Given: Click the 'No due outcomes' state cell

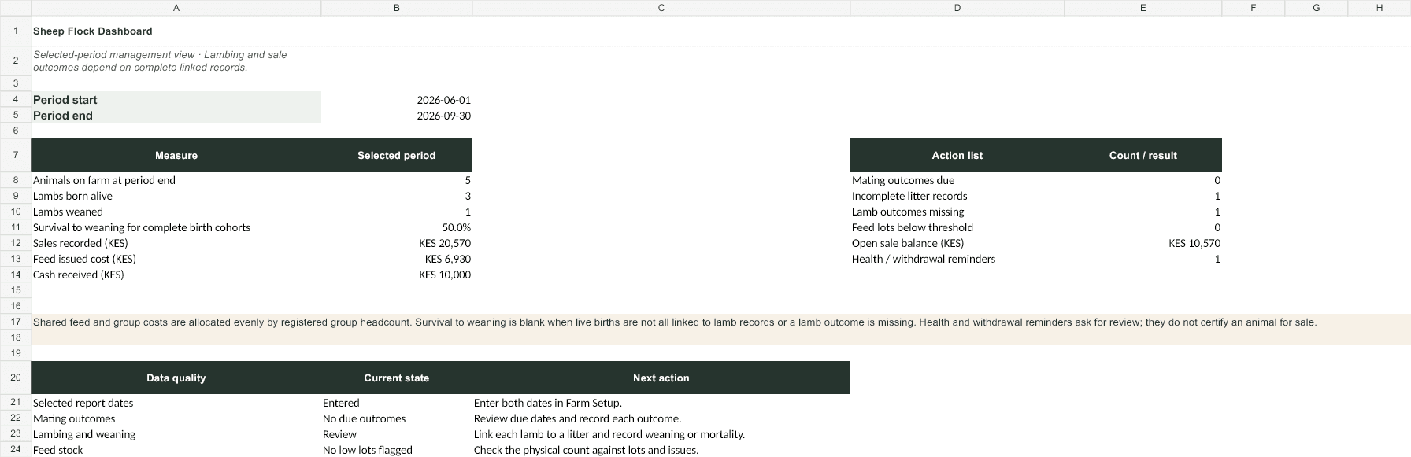Looking at the screenshot, I should 397,418.
